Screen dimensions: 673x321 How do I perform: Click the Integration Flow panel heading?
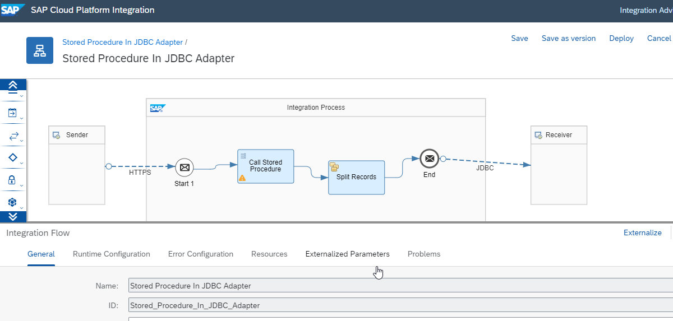point(38,232)
